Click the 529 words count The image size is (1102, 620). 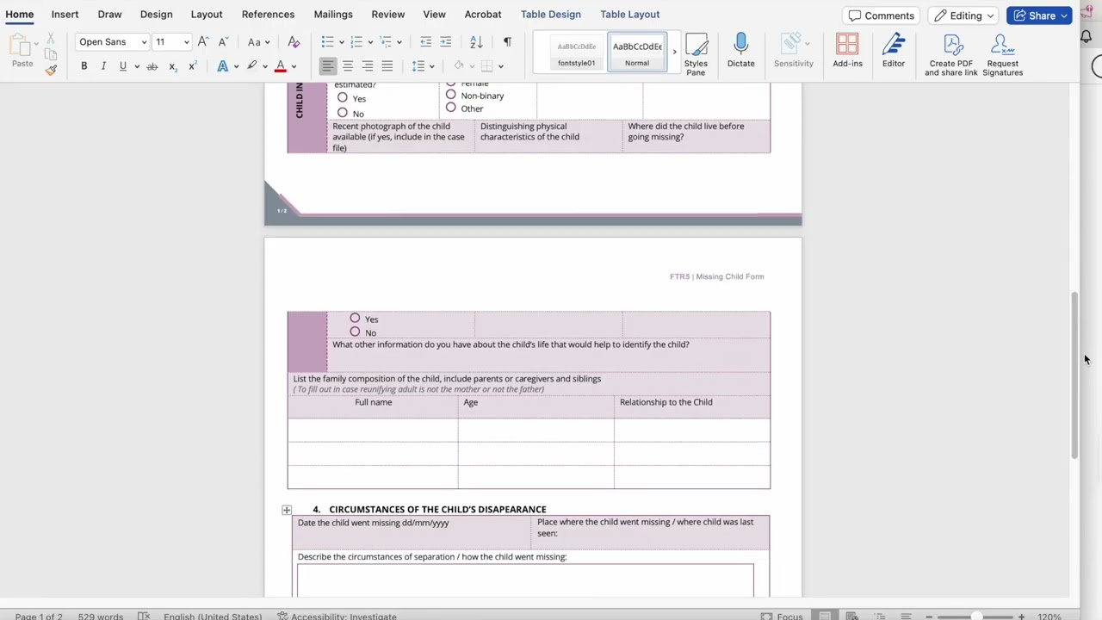pos(100,616)
